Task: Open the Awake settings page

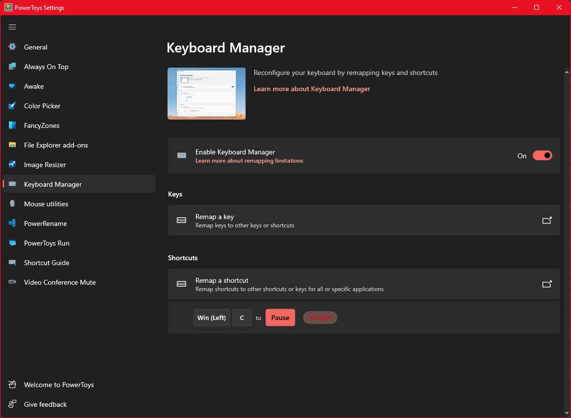Action: tap(79, 86)
